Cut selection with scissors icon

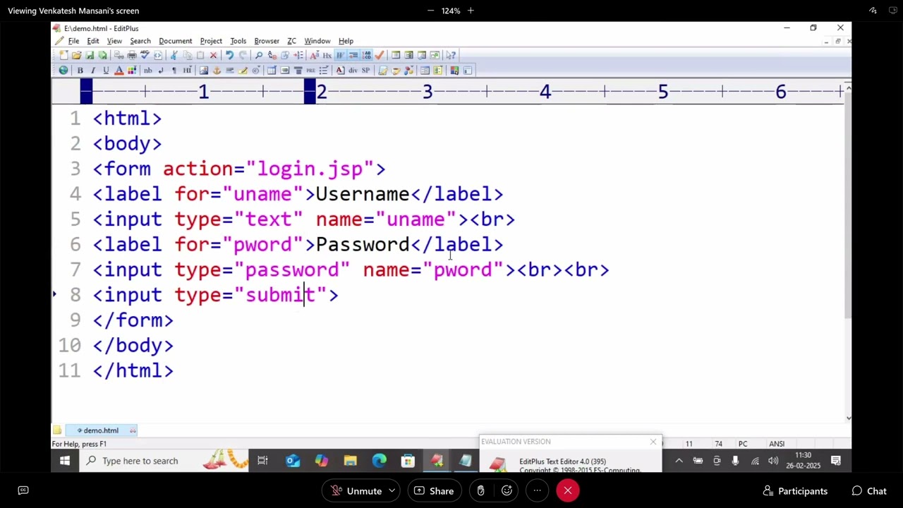[x=174, y=55]
